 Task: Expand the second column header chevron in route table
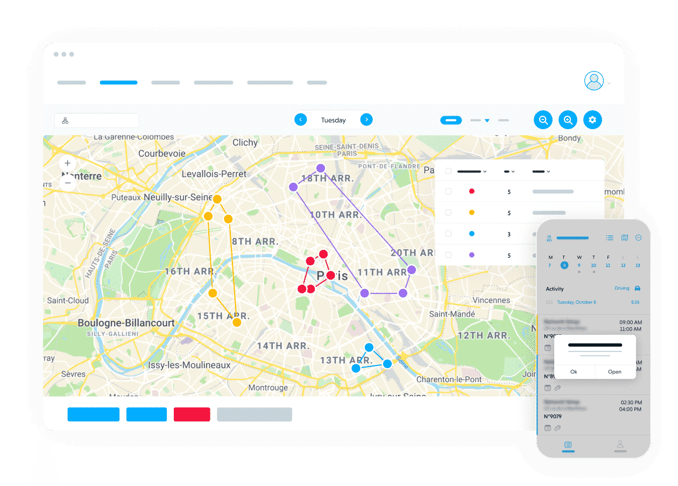[513, 172]
